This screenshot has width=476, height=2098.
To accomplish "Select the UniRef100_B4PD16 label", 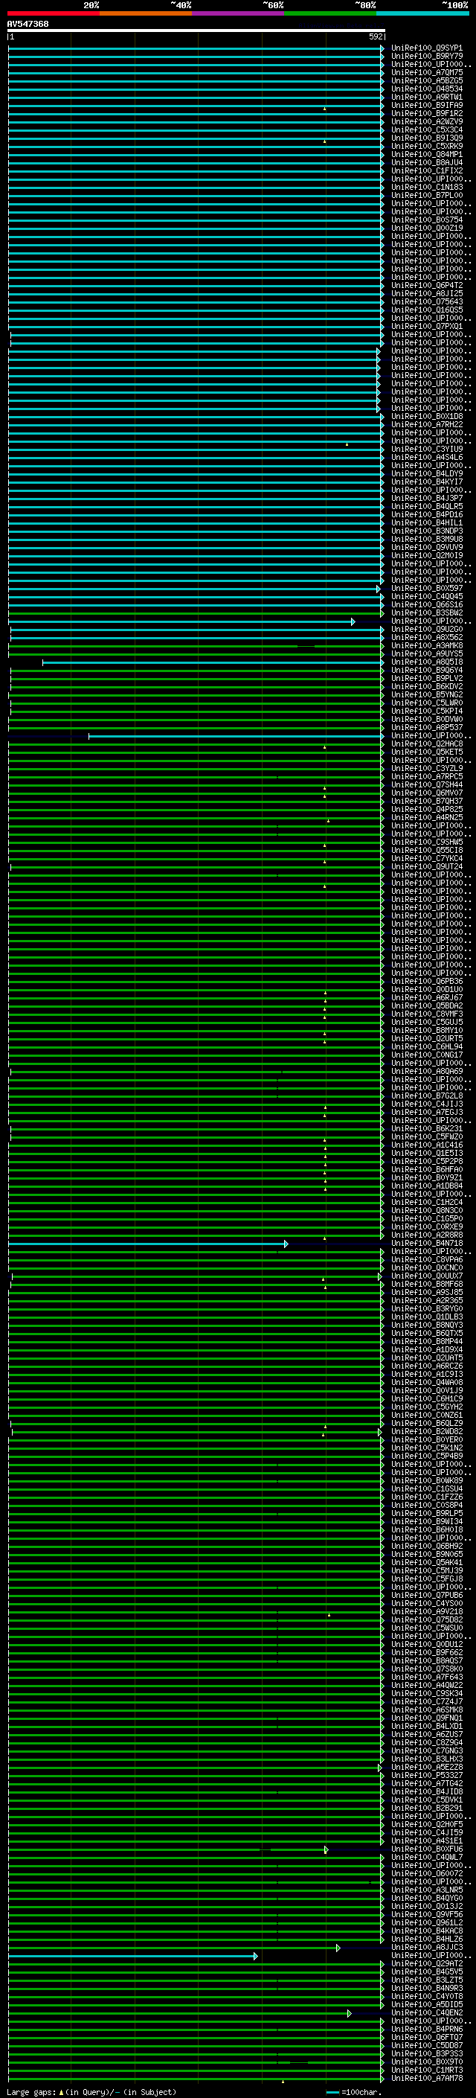I will pyautogui.click(x=426, y=515).
